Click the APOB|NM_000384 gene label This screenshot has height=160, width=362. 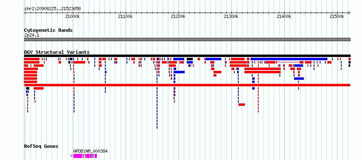click(90, 151)
